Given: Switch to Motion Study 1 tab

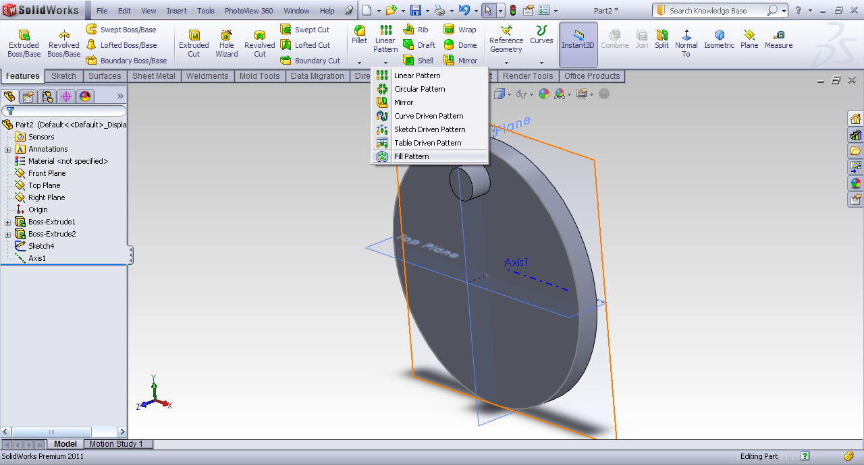Looking at the screenshot, I should (x=117, y=444).
